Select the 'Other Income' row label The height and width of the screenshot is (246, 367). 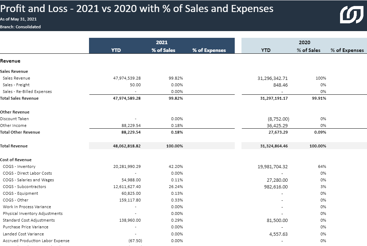point(13,125)
